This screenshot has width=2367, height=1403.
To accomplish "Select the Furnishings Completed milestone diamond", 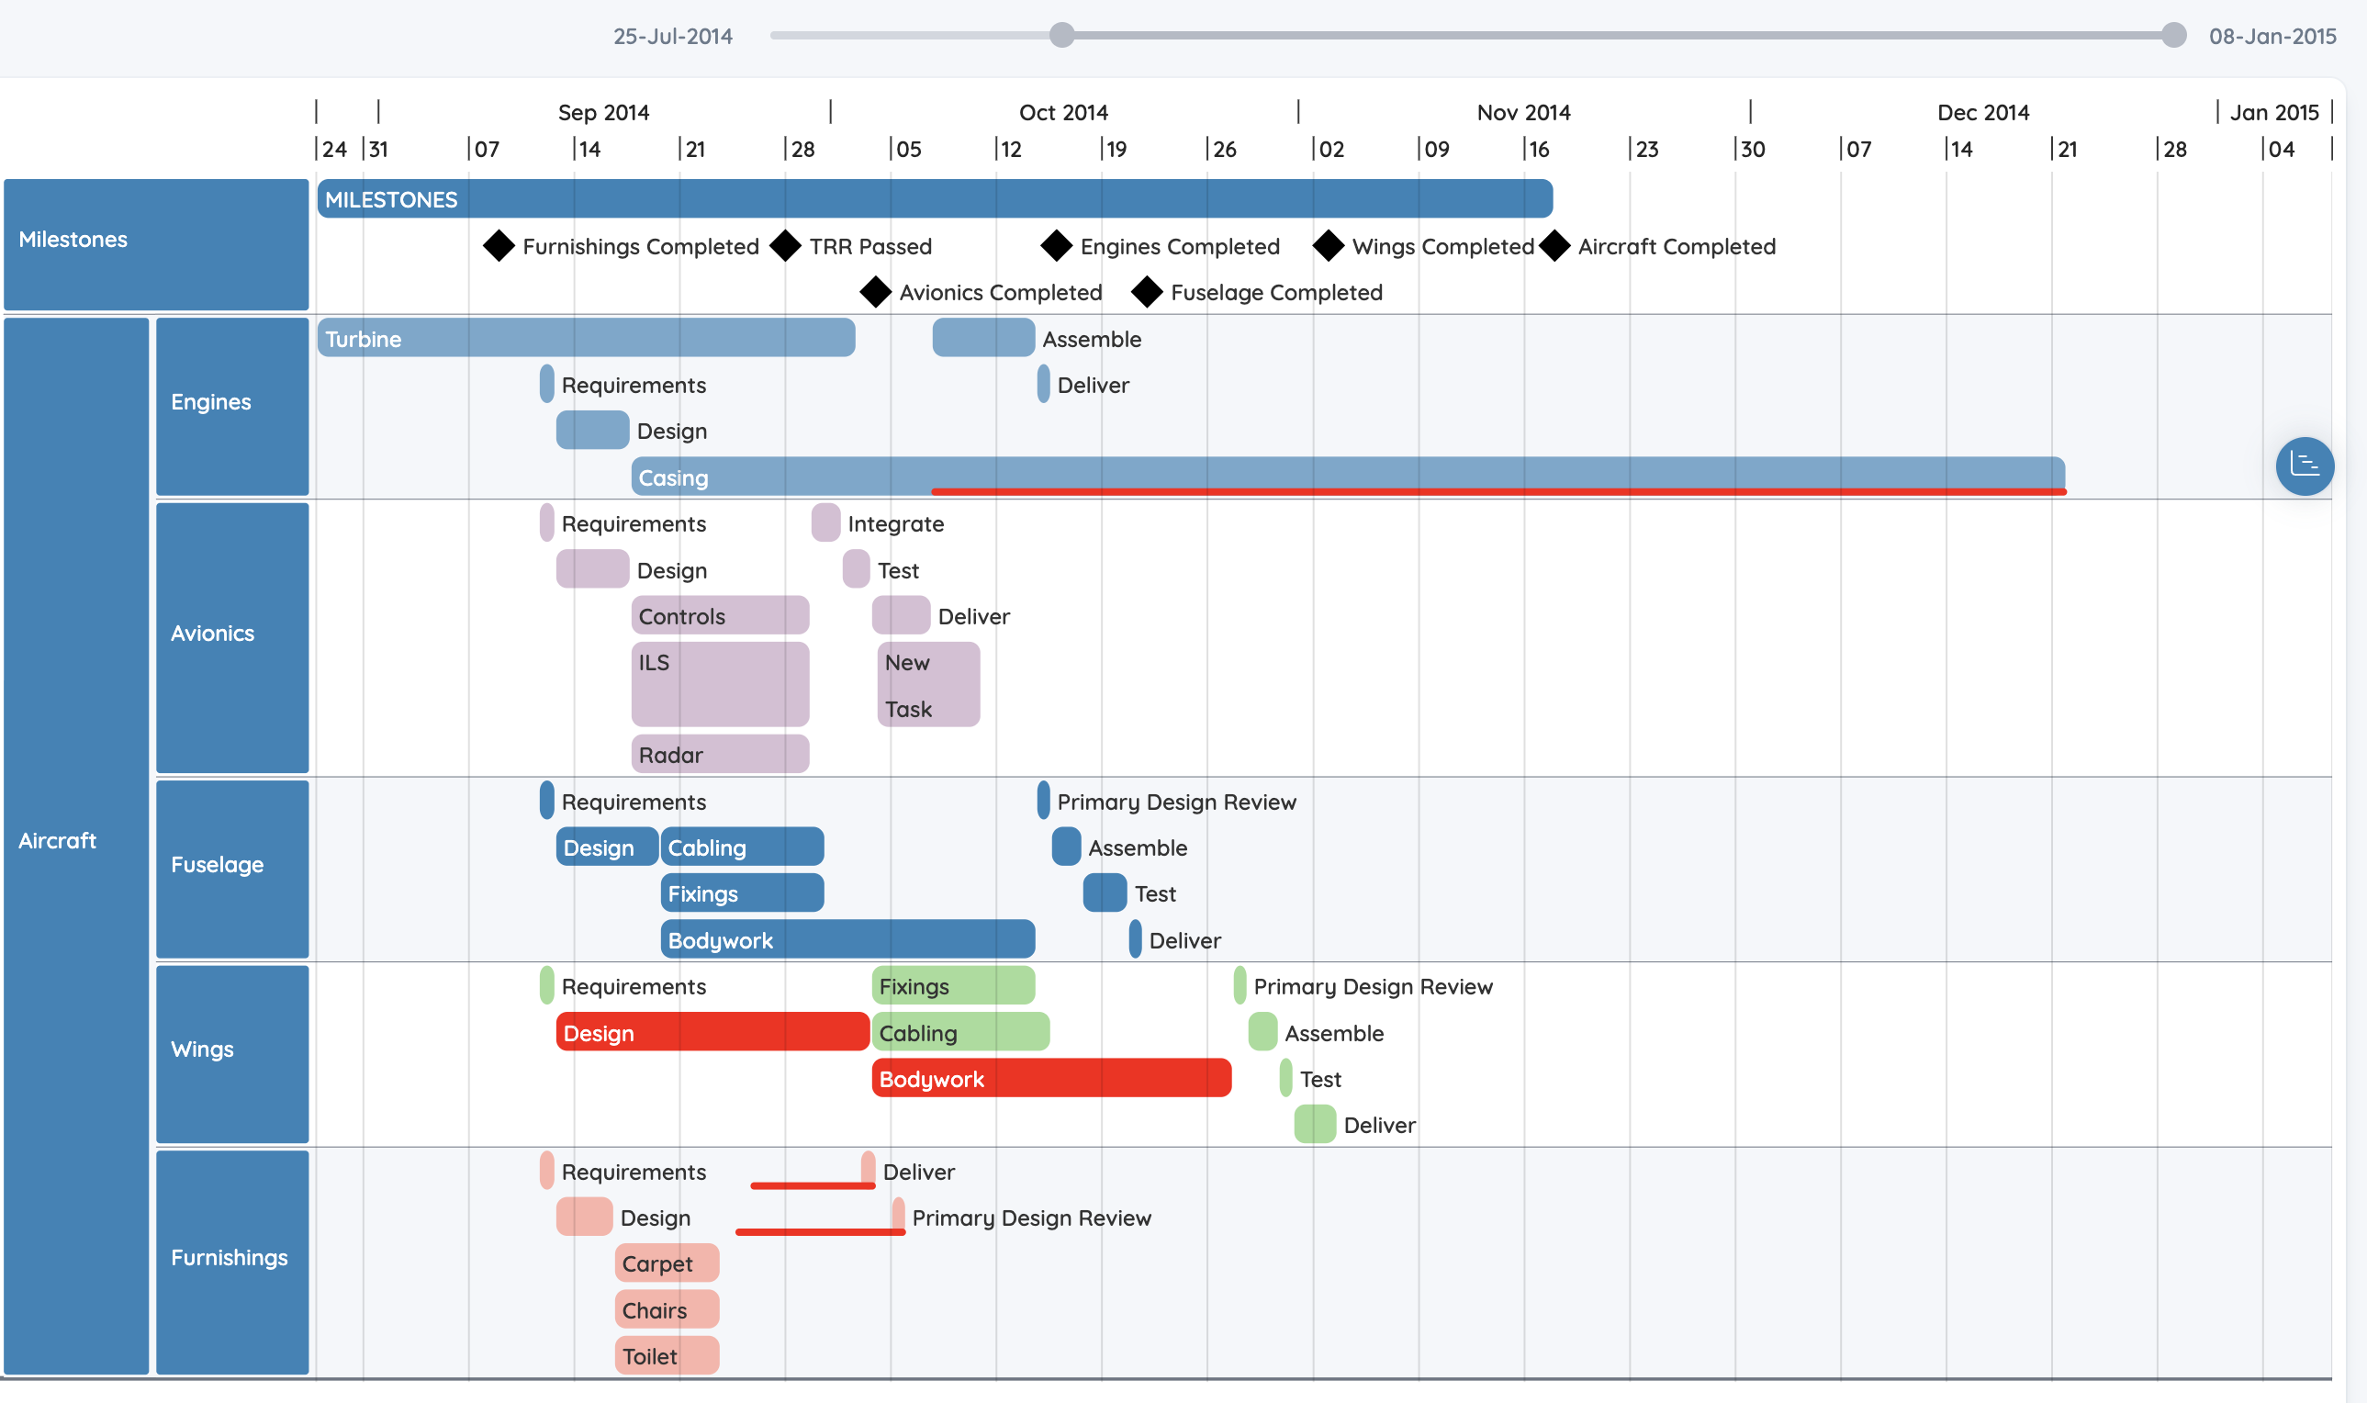I will [499, 246].
